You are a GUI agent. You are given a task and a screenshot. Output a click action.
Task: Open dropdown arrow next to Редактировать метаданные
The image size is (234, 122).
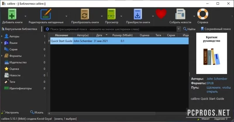click(x=66, y=16)
